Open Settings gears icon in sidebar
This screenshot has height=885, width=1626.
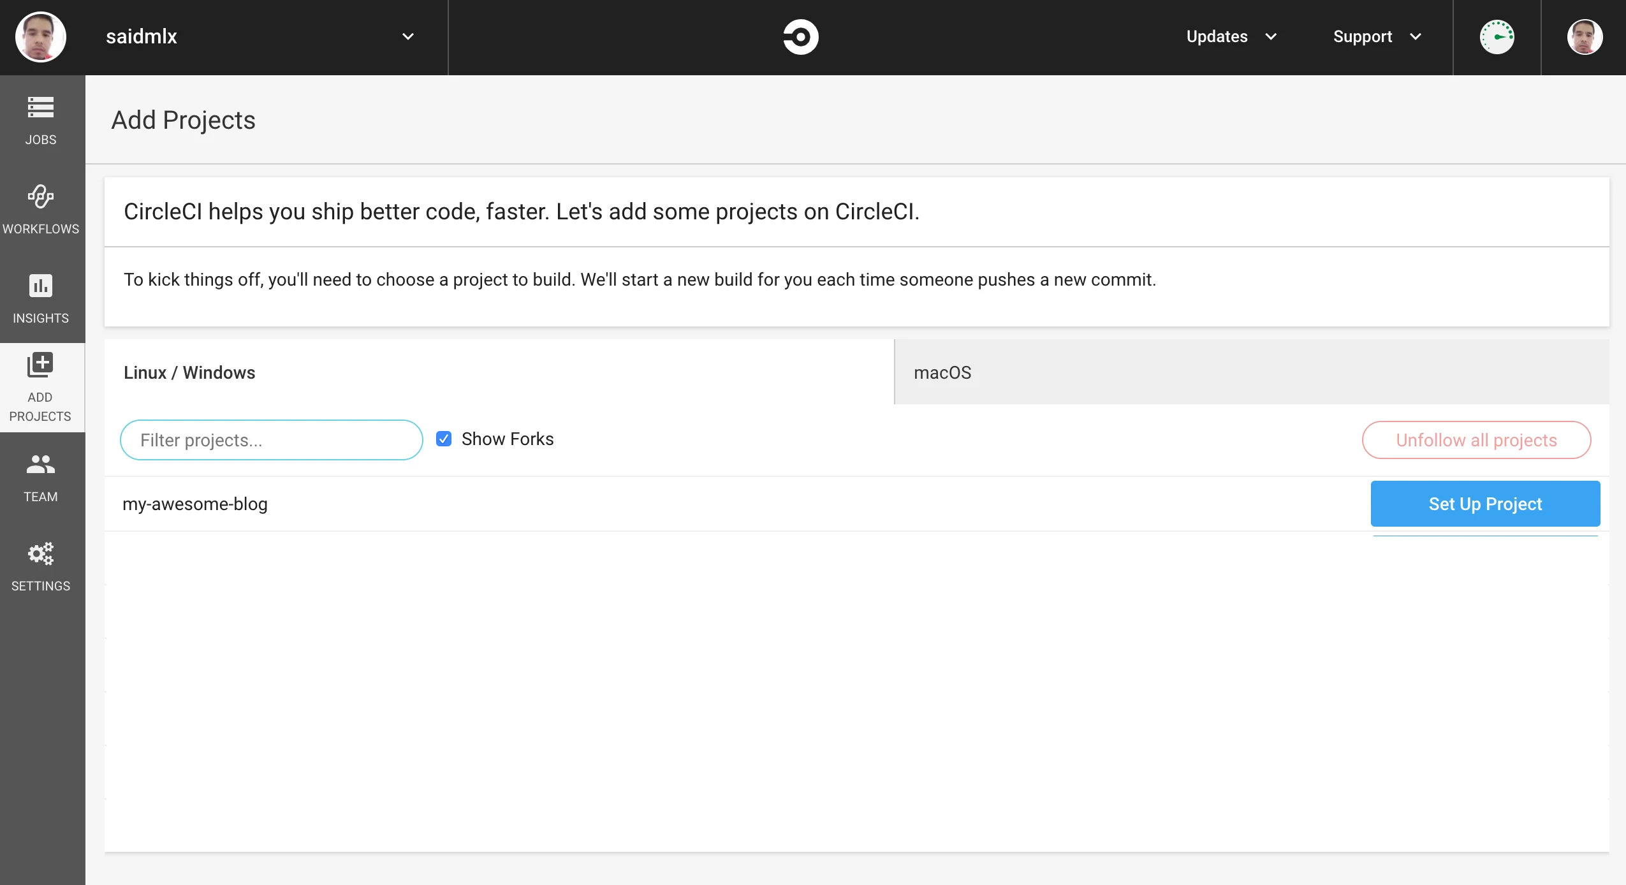click(41, 553)
